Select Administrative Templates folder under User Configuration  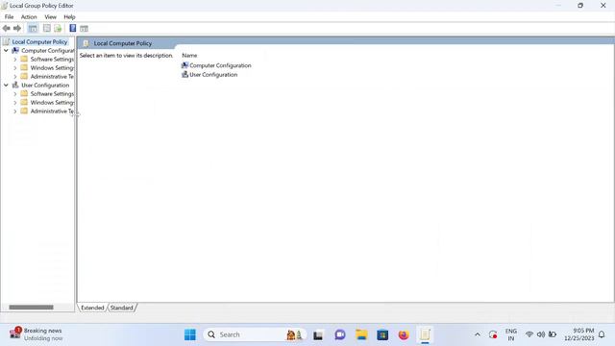pos(52,111)
